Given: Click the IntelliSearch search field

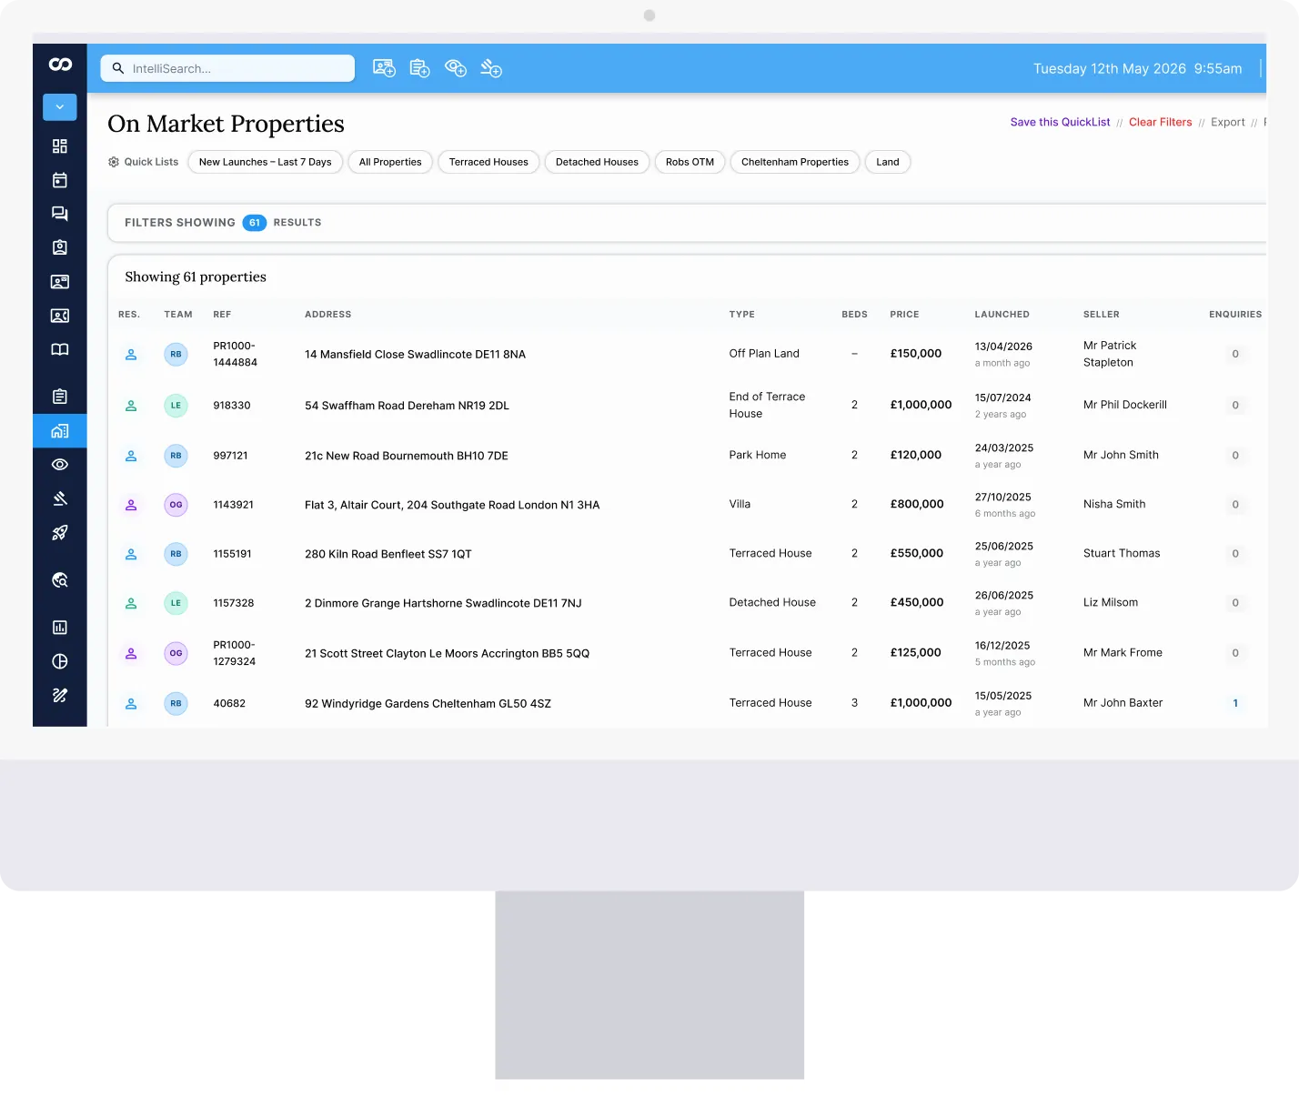Looking at the screenshot, I should [x=227, y=68].
